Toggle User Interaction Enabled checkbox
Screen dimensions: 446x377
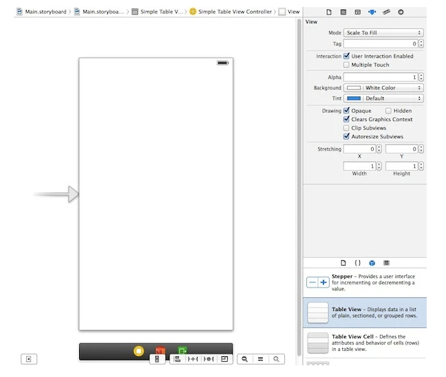coord(346,56)
